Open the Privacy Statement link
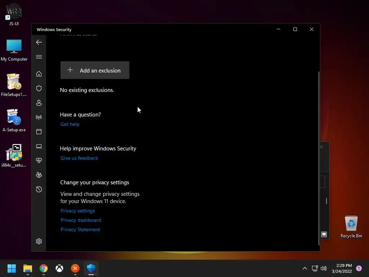369x277 pixels. pos(80,229)
